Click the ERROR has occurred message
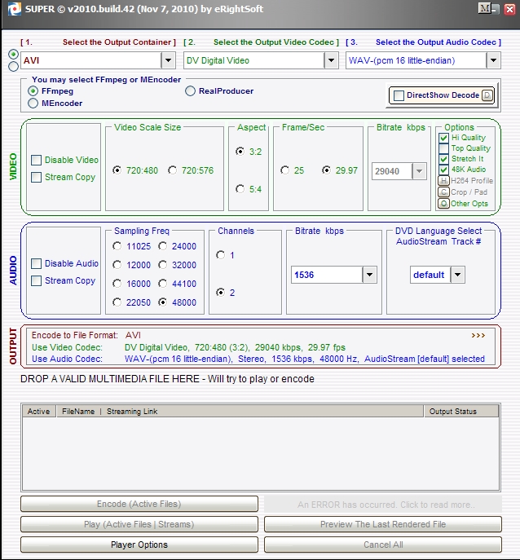 [x=383, y=504]
